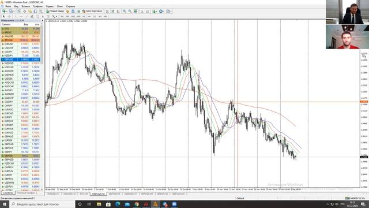Select the text label A tool
This screenshot has width=369, height=208.
coord(43,16)
